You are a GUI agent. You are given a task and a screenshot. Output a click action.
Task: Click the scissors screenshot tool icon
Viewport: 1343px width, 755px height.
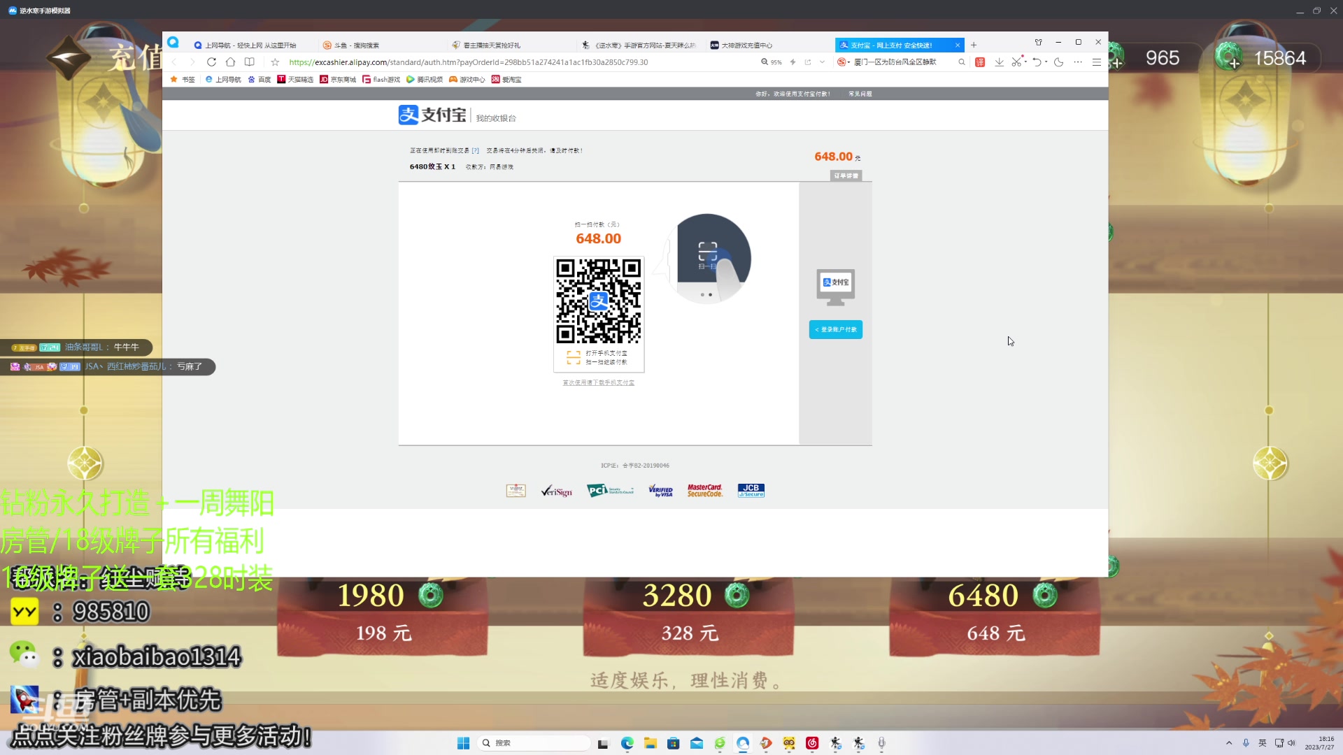(x=1016, y=62)
